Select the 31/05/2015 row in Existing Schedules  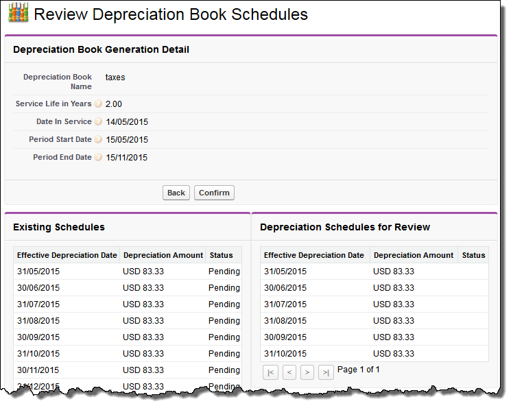38,272
